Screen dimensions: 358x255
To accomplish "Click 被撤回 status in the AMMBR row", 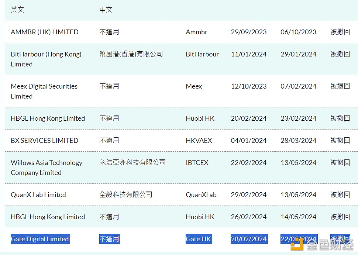I will pos(340,32).
